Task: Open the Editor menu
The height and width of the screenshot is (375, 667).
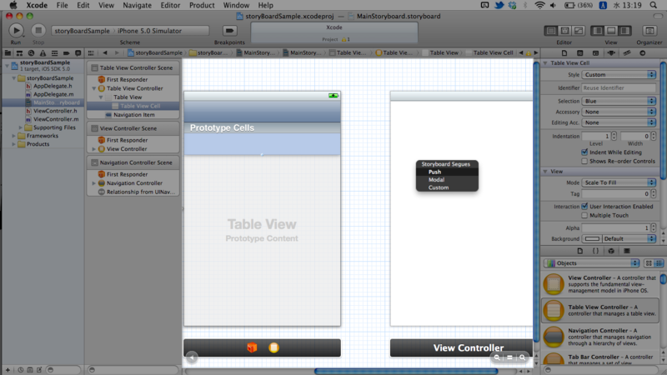Action: pyautogui.click(x=170, y=5)
